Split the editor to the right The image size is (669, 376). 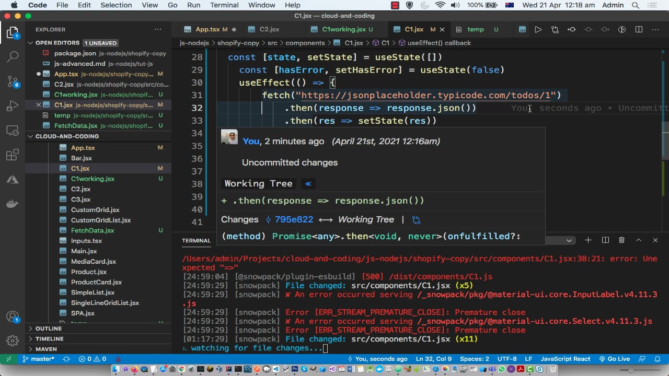pyautogui.click(x=639, y=30)
